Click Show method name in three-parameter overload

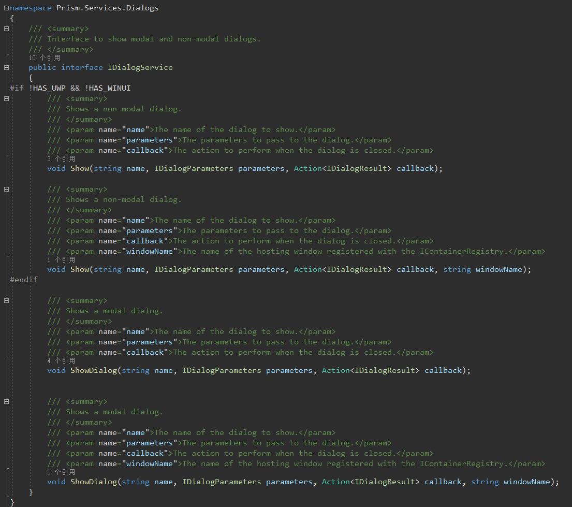80,168
